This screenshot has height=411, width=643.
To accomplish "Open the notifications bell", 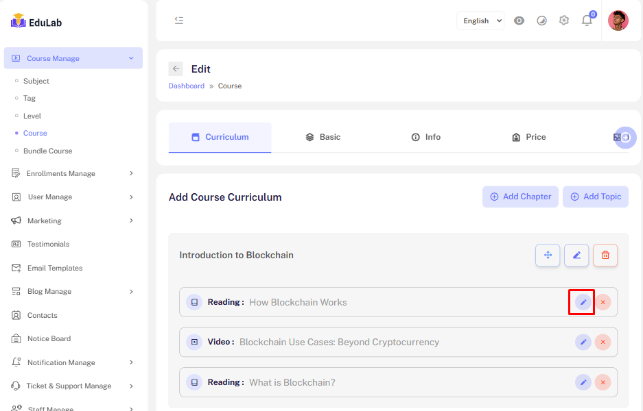I will [587, 21].
